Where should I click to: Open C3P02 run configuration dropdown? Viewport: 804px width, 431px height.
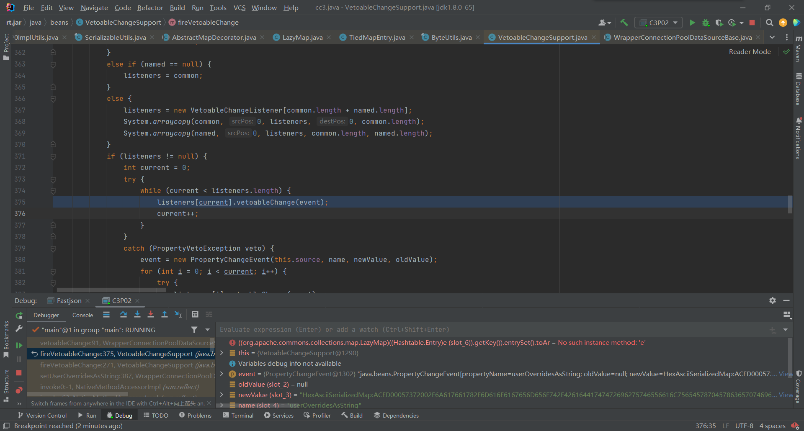658,23
